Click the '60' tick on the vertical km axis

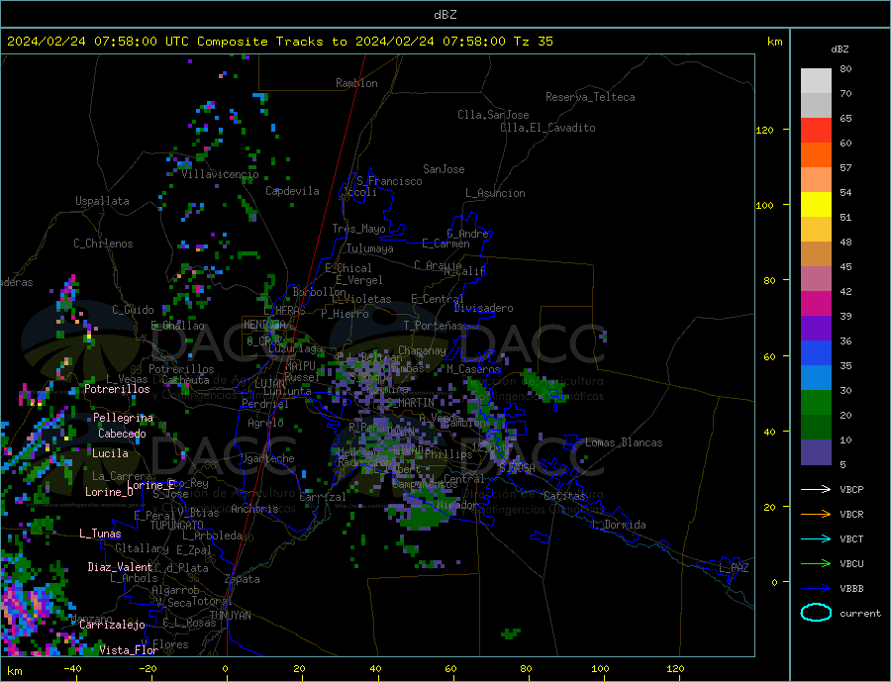[x=769, y=357]
